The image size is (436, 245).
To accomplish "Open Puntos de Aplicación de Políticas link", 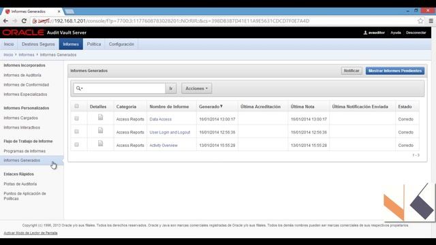I will 25,196.
